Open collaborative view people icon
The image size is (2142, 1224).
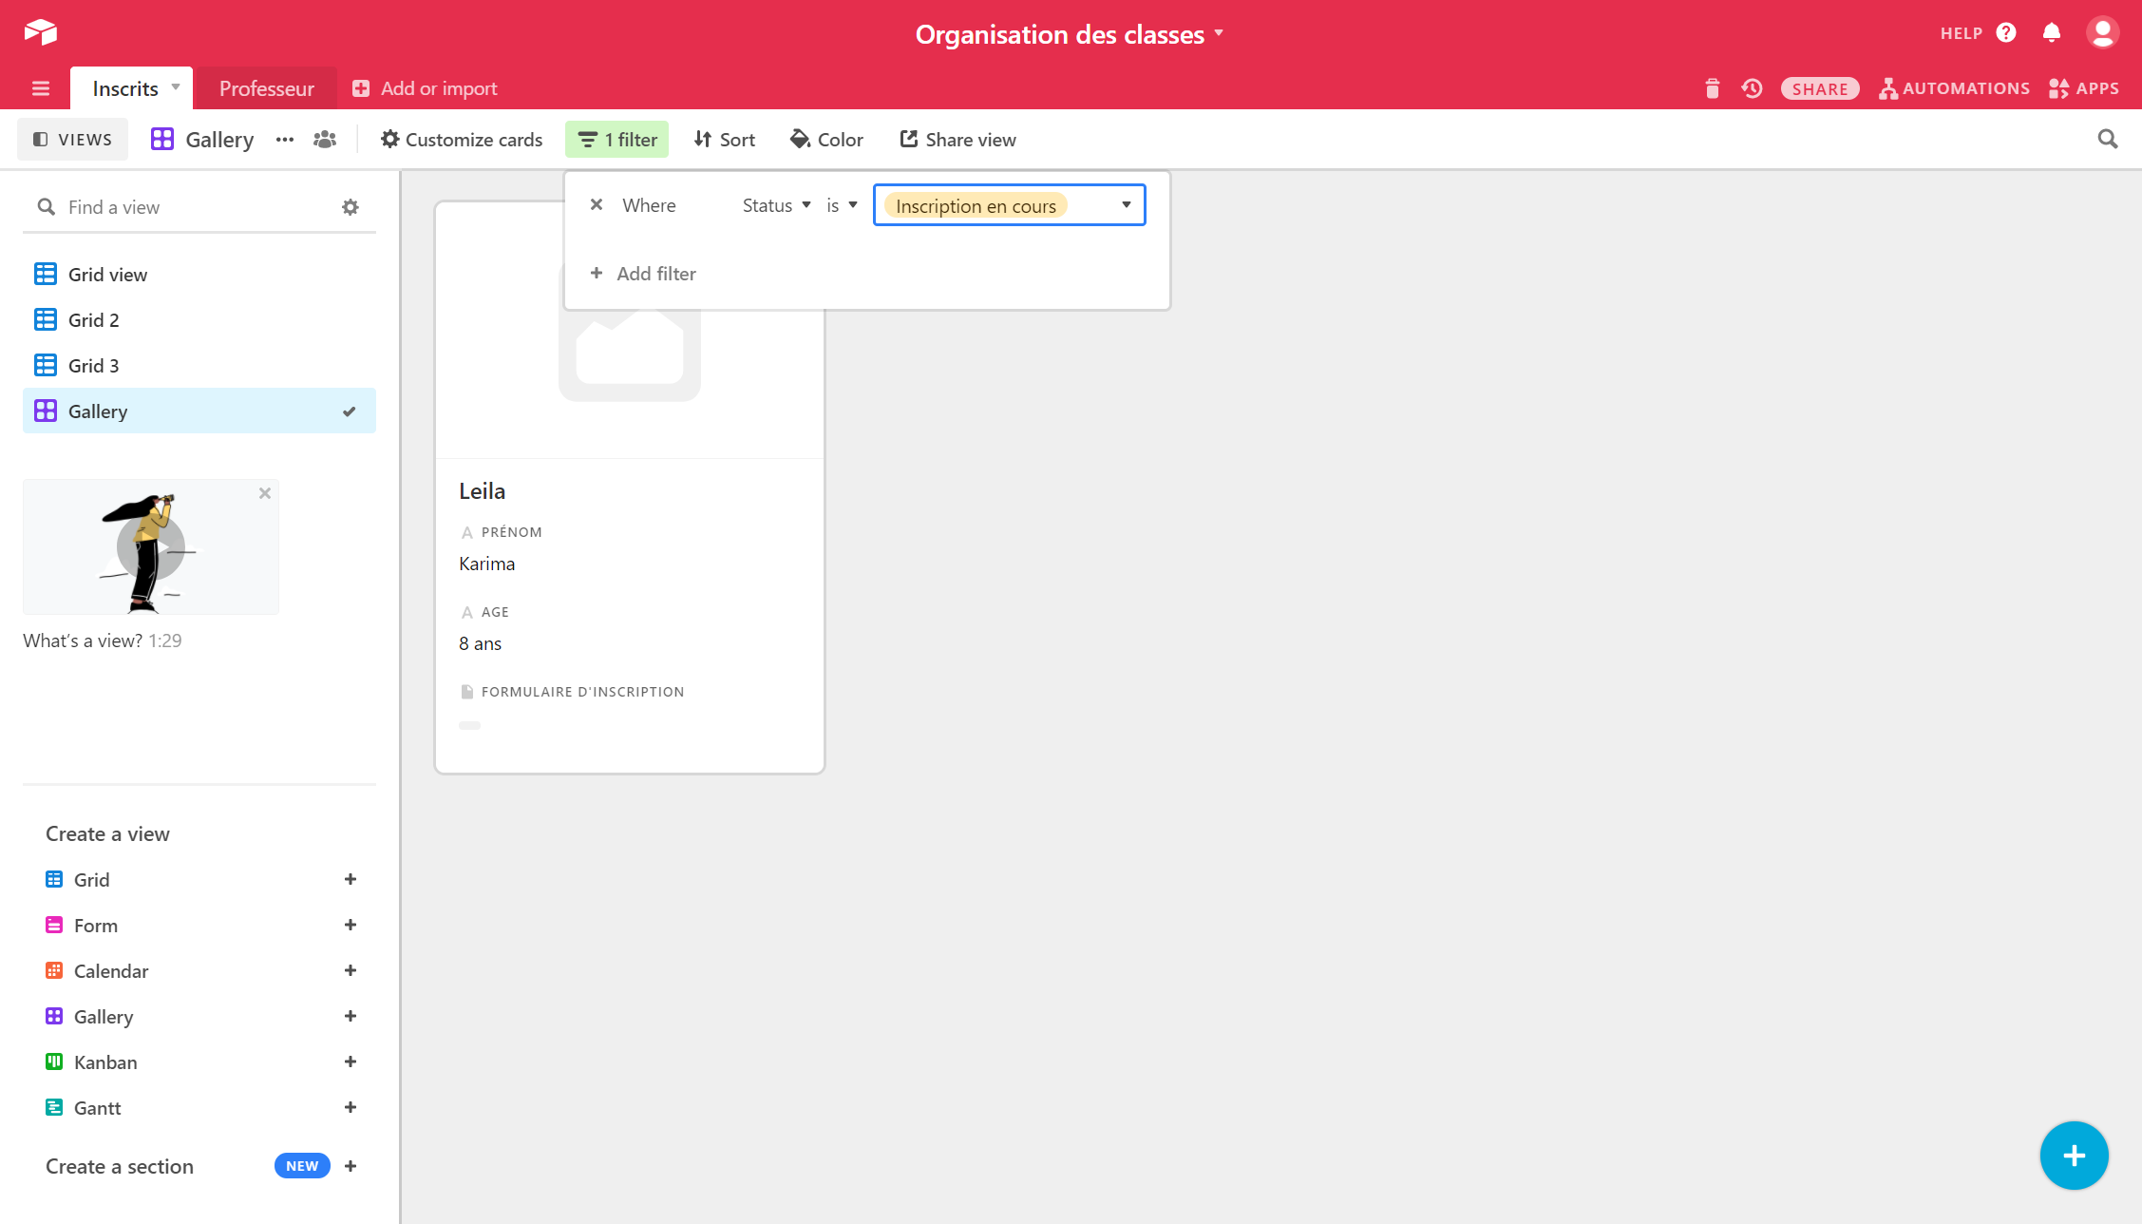click(325, 140)
